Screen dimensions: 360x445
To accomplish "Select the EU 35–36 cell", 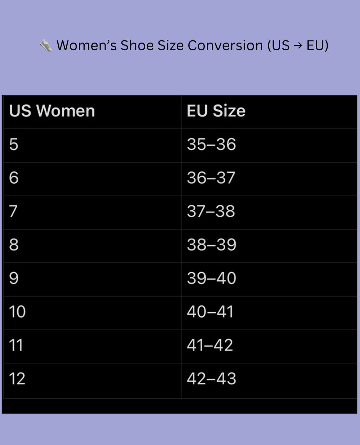I will coord(211,145).
